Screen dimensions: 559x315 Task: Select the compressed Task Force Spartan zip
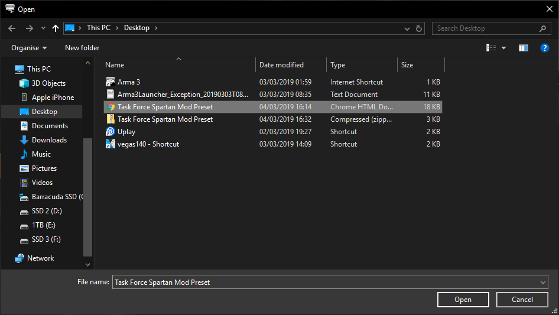point(165,119)
